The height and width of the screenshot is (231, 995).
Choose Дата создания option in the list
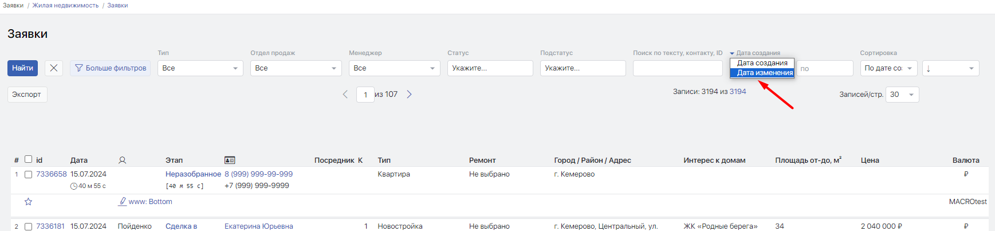coord(762,63)
